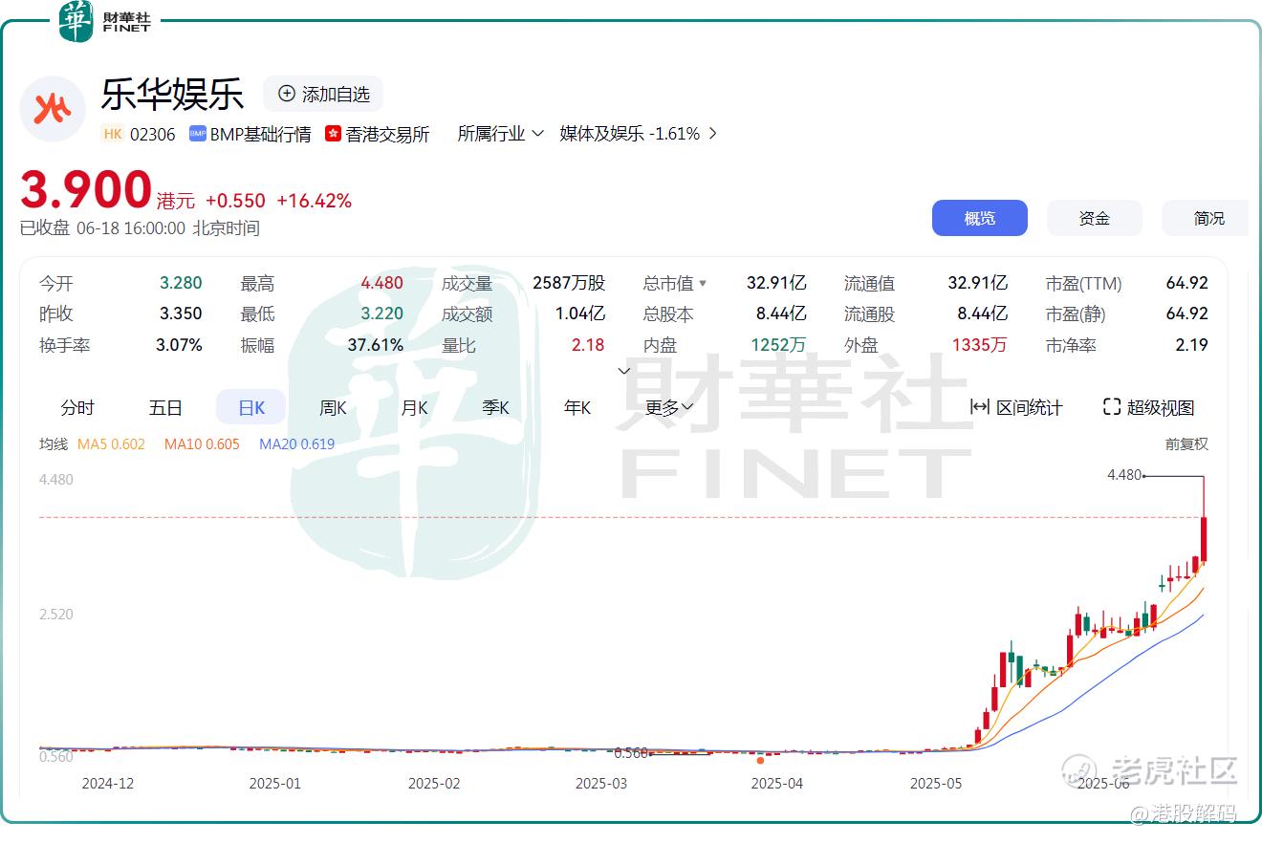
Task: Select the 季K chart period
Action: 495,408
